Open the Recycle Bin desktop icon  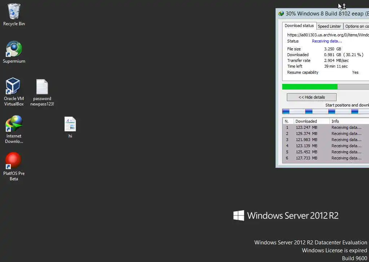pos(14,14)
